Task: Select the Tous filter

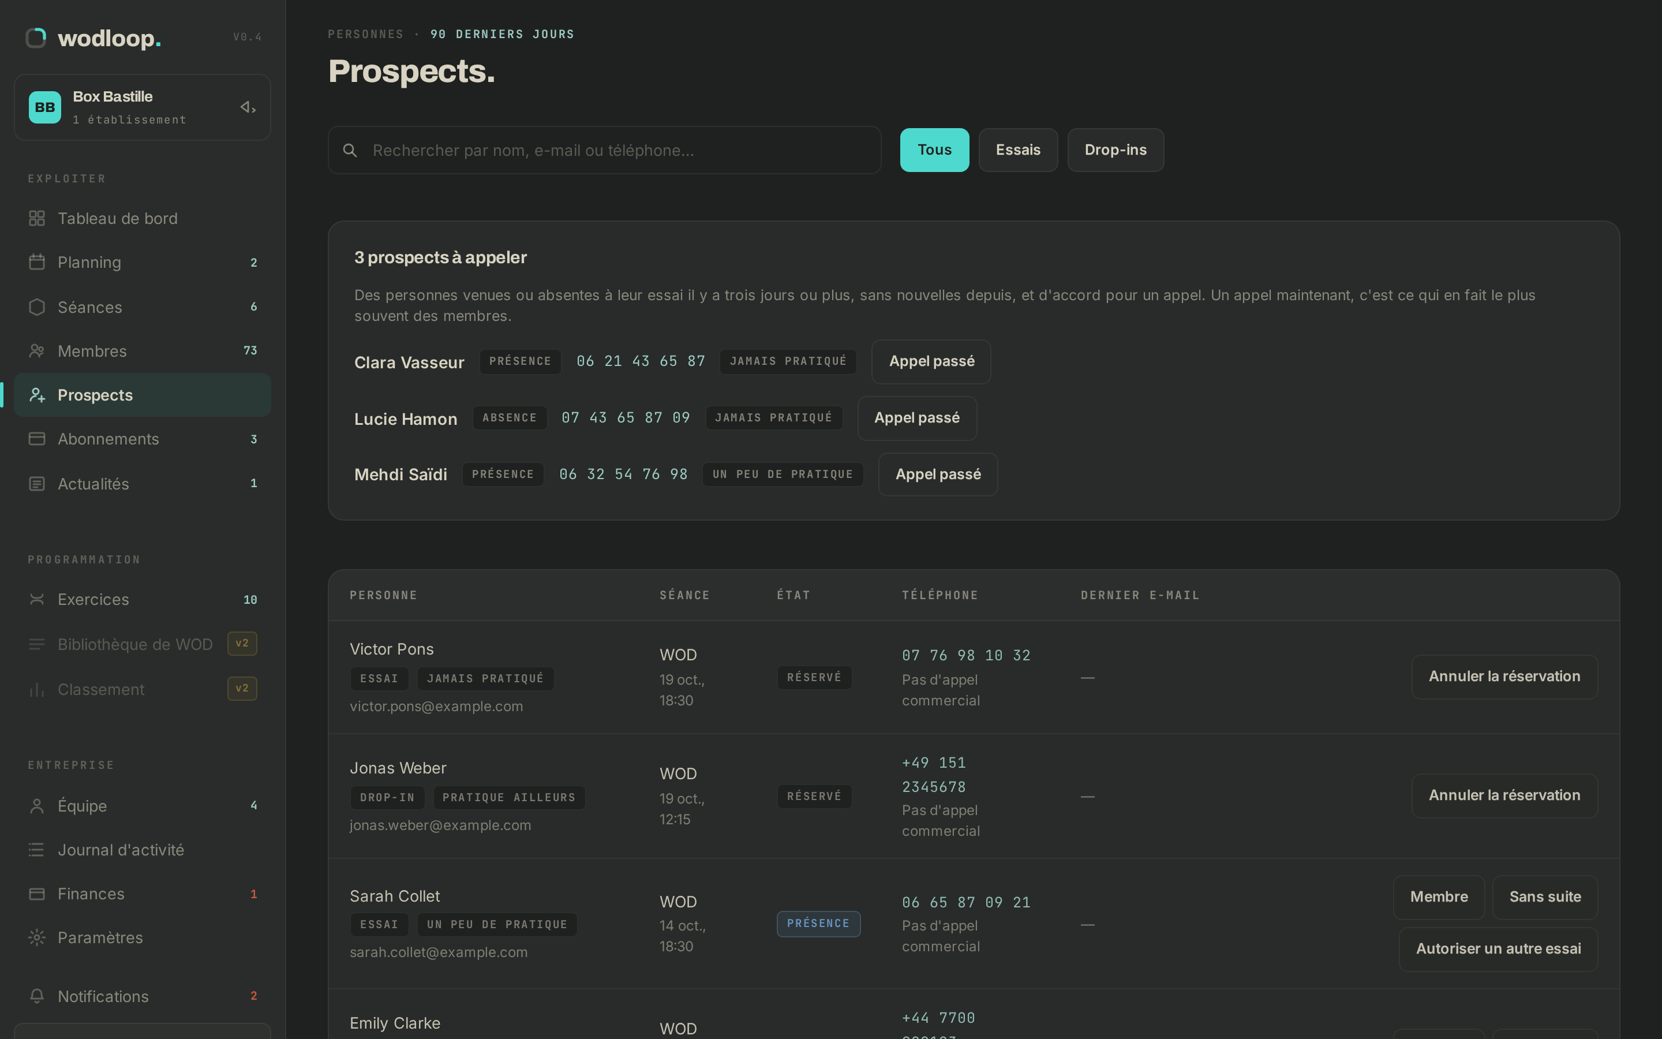Action: (x=934, y=150)
